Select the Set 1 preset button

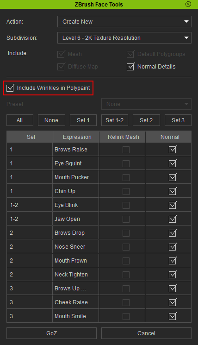click(x=83, y=120)
